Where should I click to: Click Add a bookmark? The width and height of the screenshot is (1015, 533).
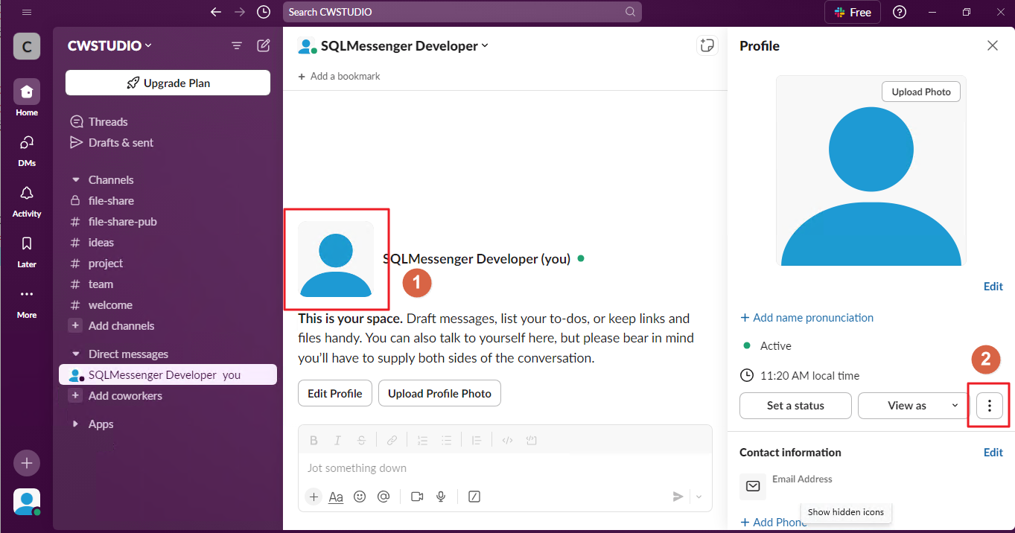click(x=339, y=76)
